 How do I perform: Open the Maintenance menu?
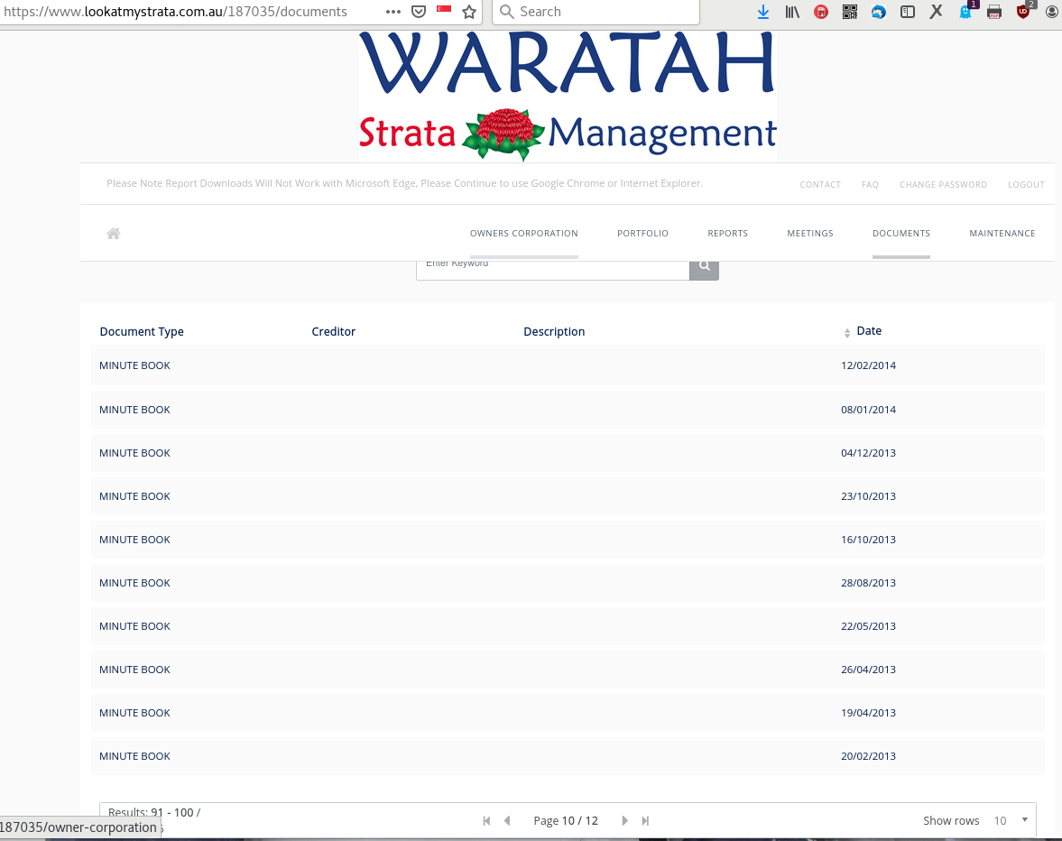point(1002,233)
